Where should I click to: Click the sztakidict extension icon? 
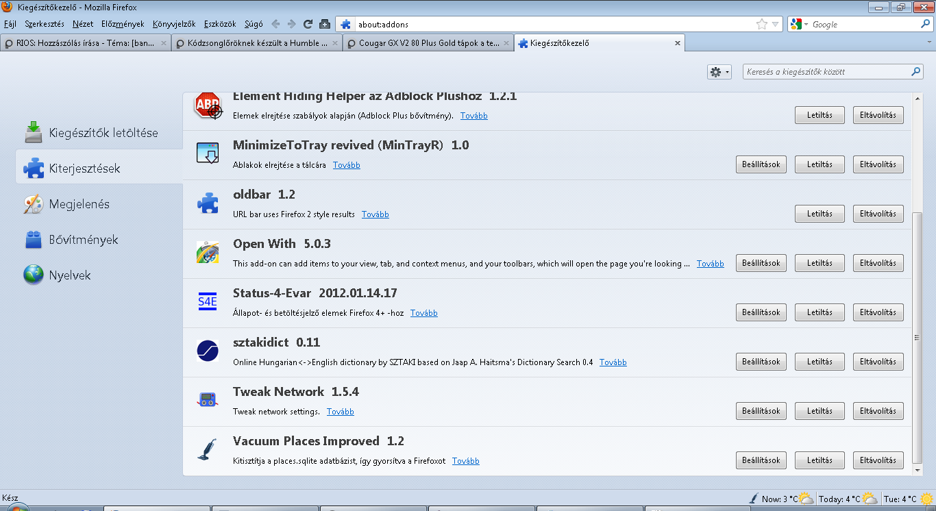208,351
